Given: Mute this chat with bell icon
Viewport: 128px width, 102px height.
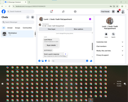Looking at the screenshot, I should (x=106, y=34).
